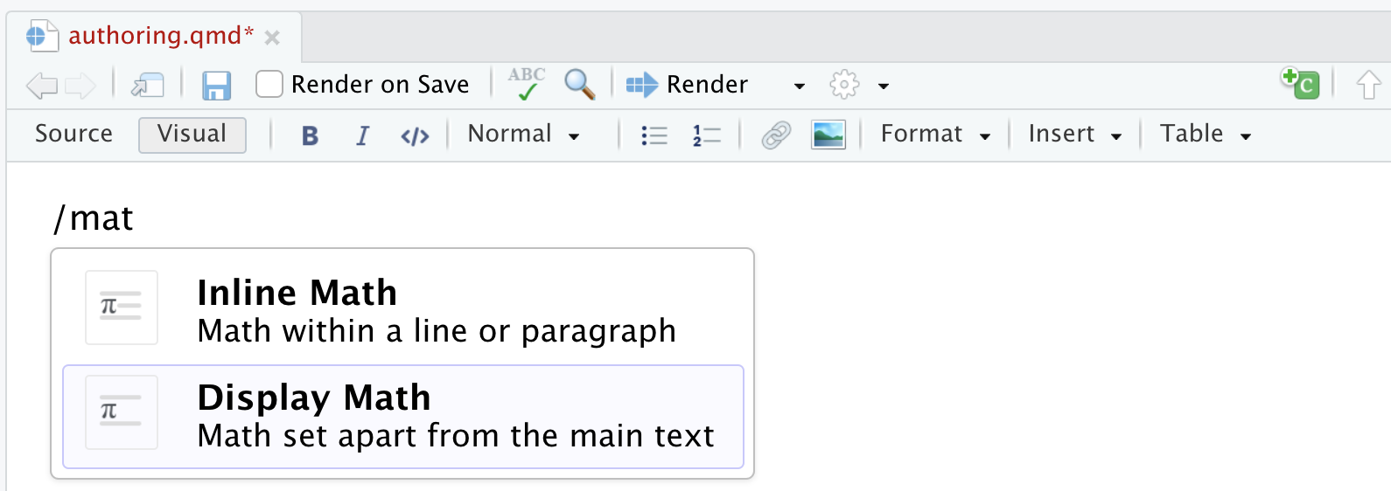Click the Render button
1391x491 pixels.
click(x=688, y=85)
